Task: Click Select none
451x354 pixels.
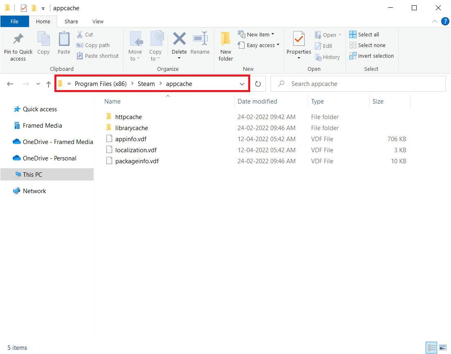Action: coord(367,45)
